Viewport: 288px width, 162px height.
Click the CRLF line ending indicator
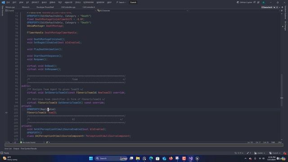click(x=279, y=142)
